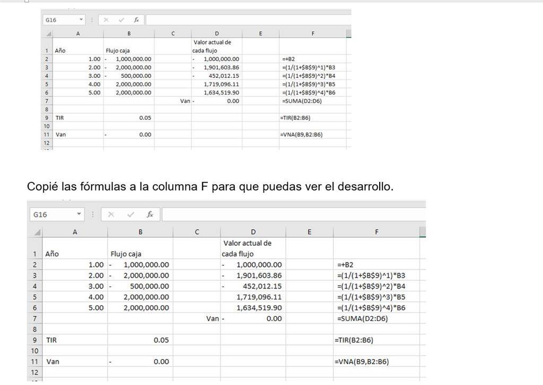Click the select-all corner triangle in the lower spreadsheet
Screen dimensions: 543x385
click(x=37, y=232)
